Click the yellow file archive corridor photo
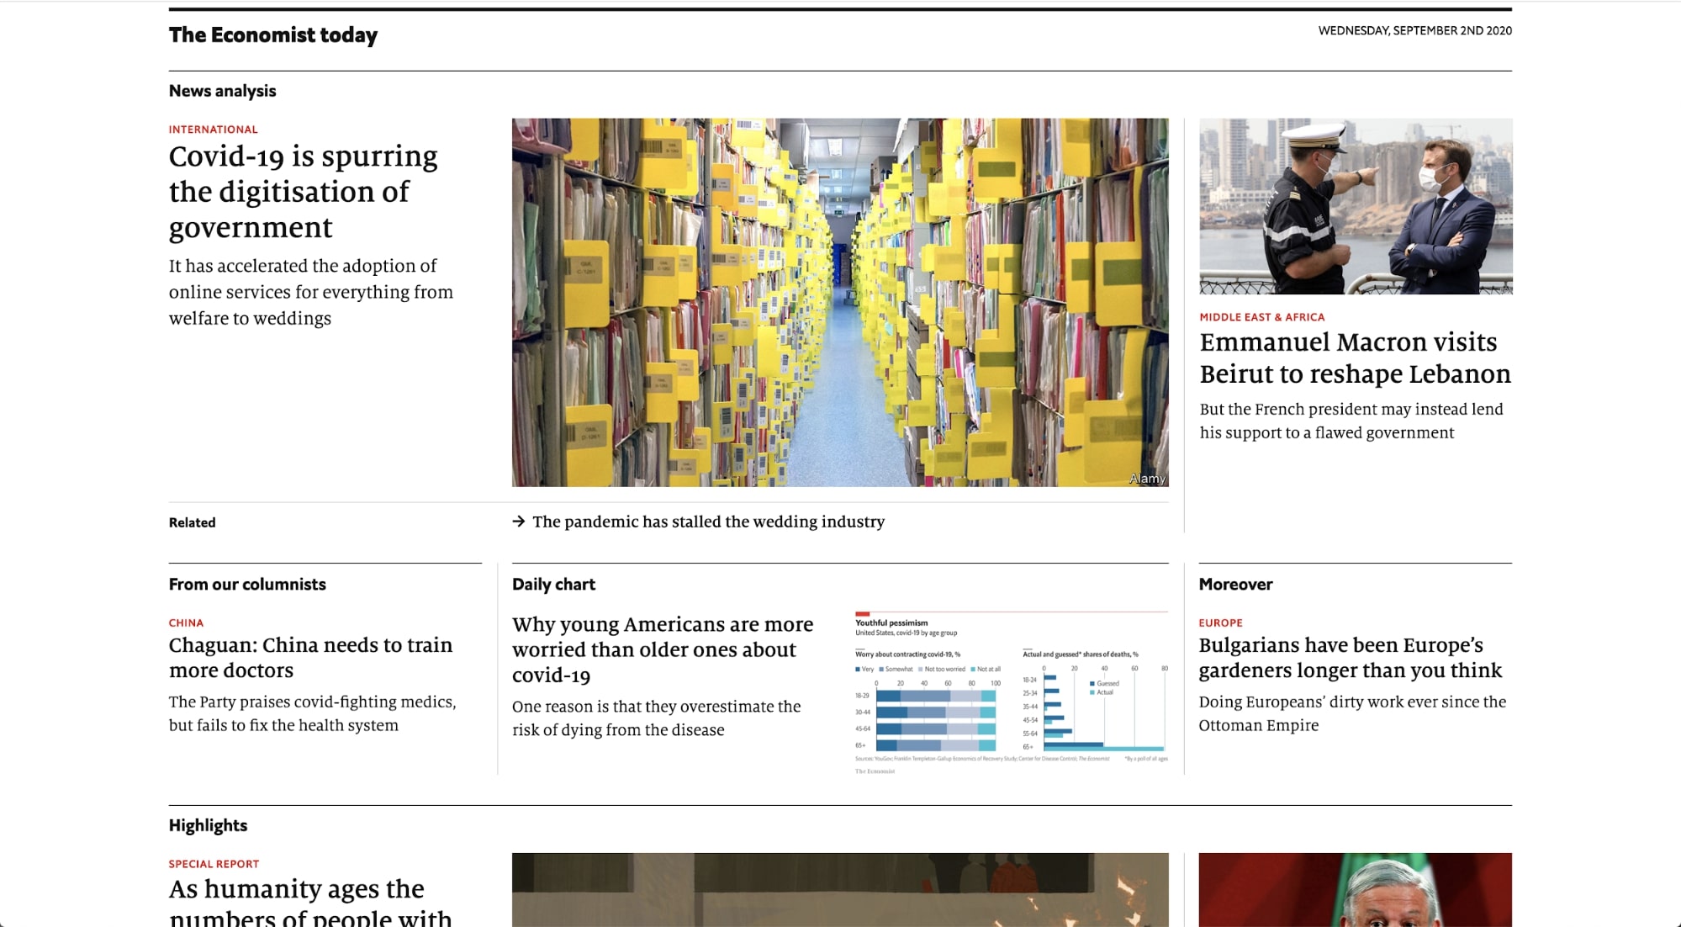 tap(840, 302)
